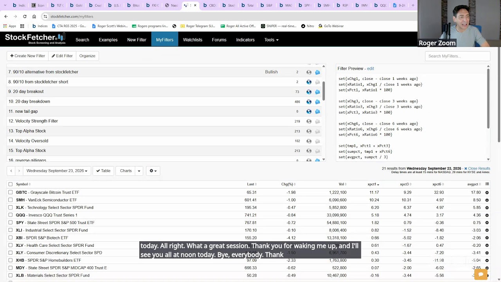This screenshot has width=501, height=282.
Task: Click the envelope icon for Velocity Strength Filter
Action: point(317,121)
